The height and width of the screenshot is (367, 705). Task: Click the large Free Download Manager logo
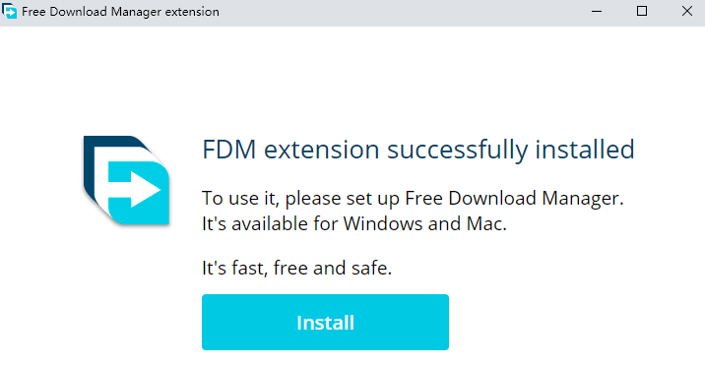tap(126, 180)
